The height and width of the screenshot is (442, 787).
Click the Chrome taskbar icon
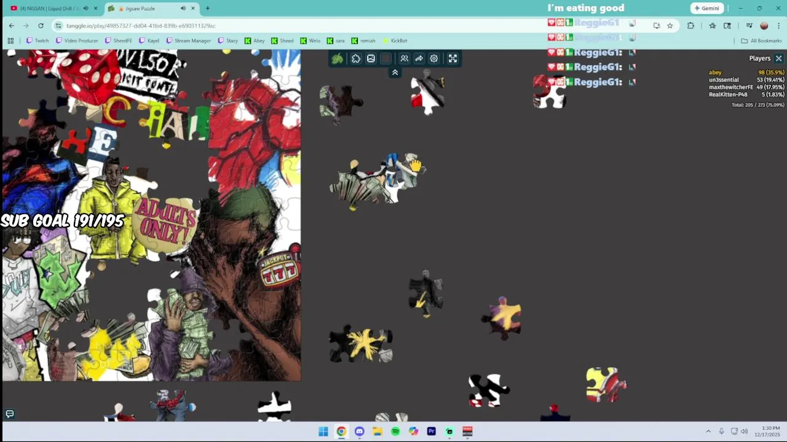coord(341,432)
